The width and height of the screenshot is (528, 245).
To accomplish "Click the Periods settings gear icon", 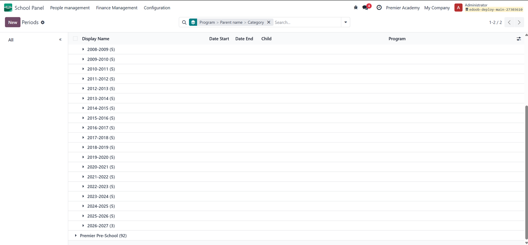I will pos(43,23).
